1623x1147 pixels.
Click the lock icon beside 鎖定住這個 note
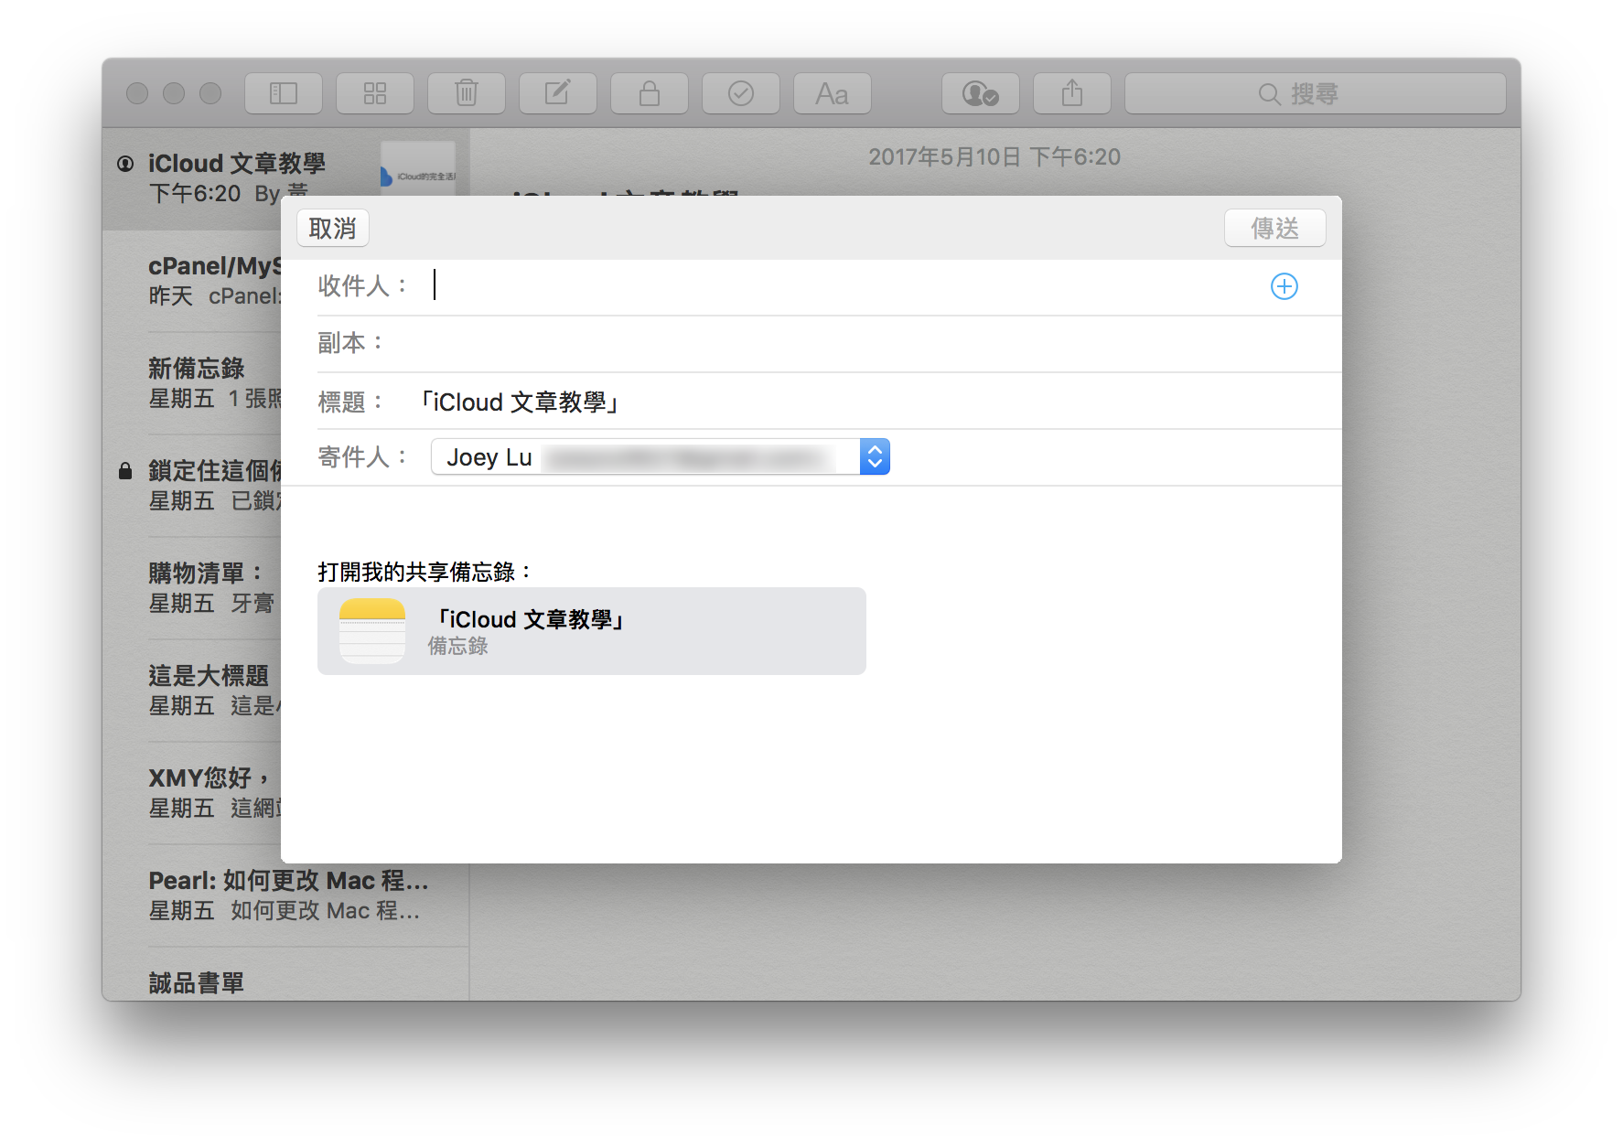125,471
